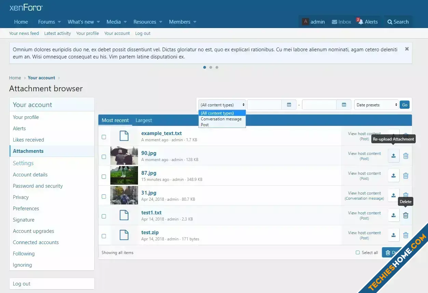Screen dimensions: 428x293
Task: Open the All content types dropdown
Action: 222,105
